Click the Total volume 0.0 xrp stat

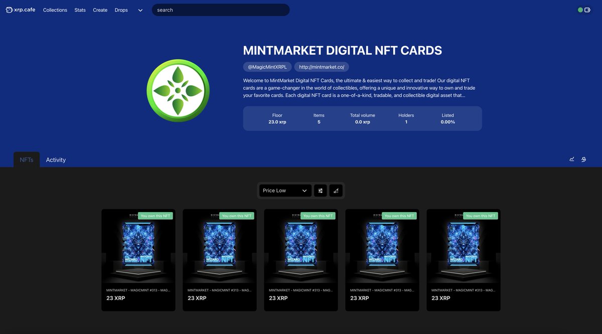tap(363, 118)
